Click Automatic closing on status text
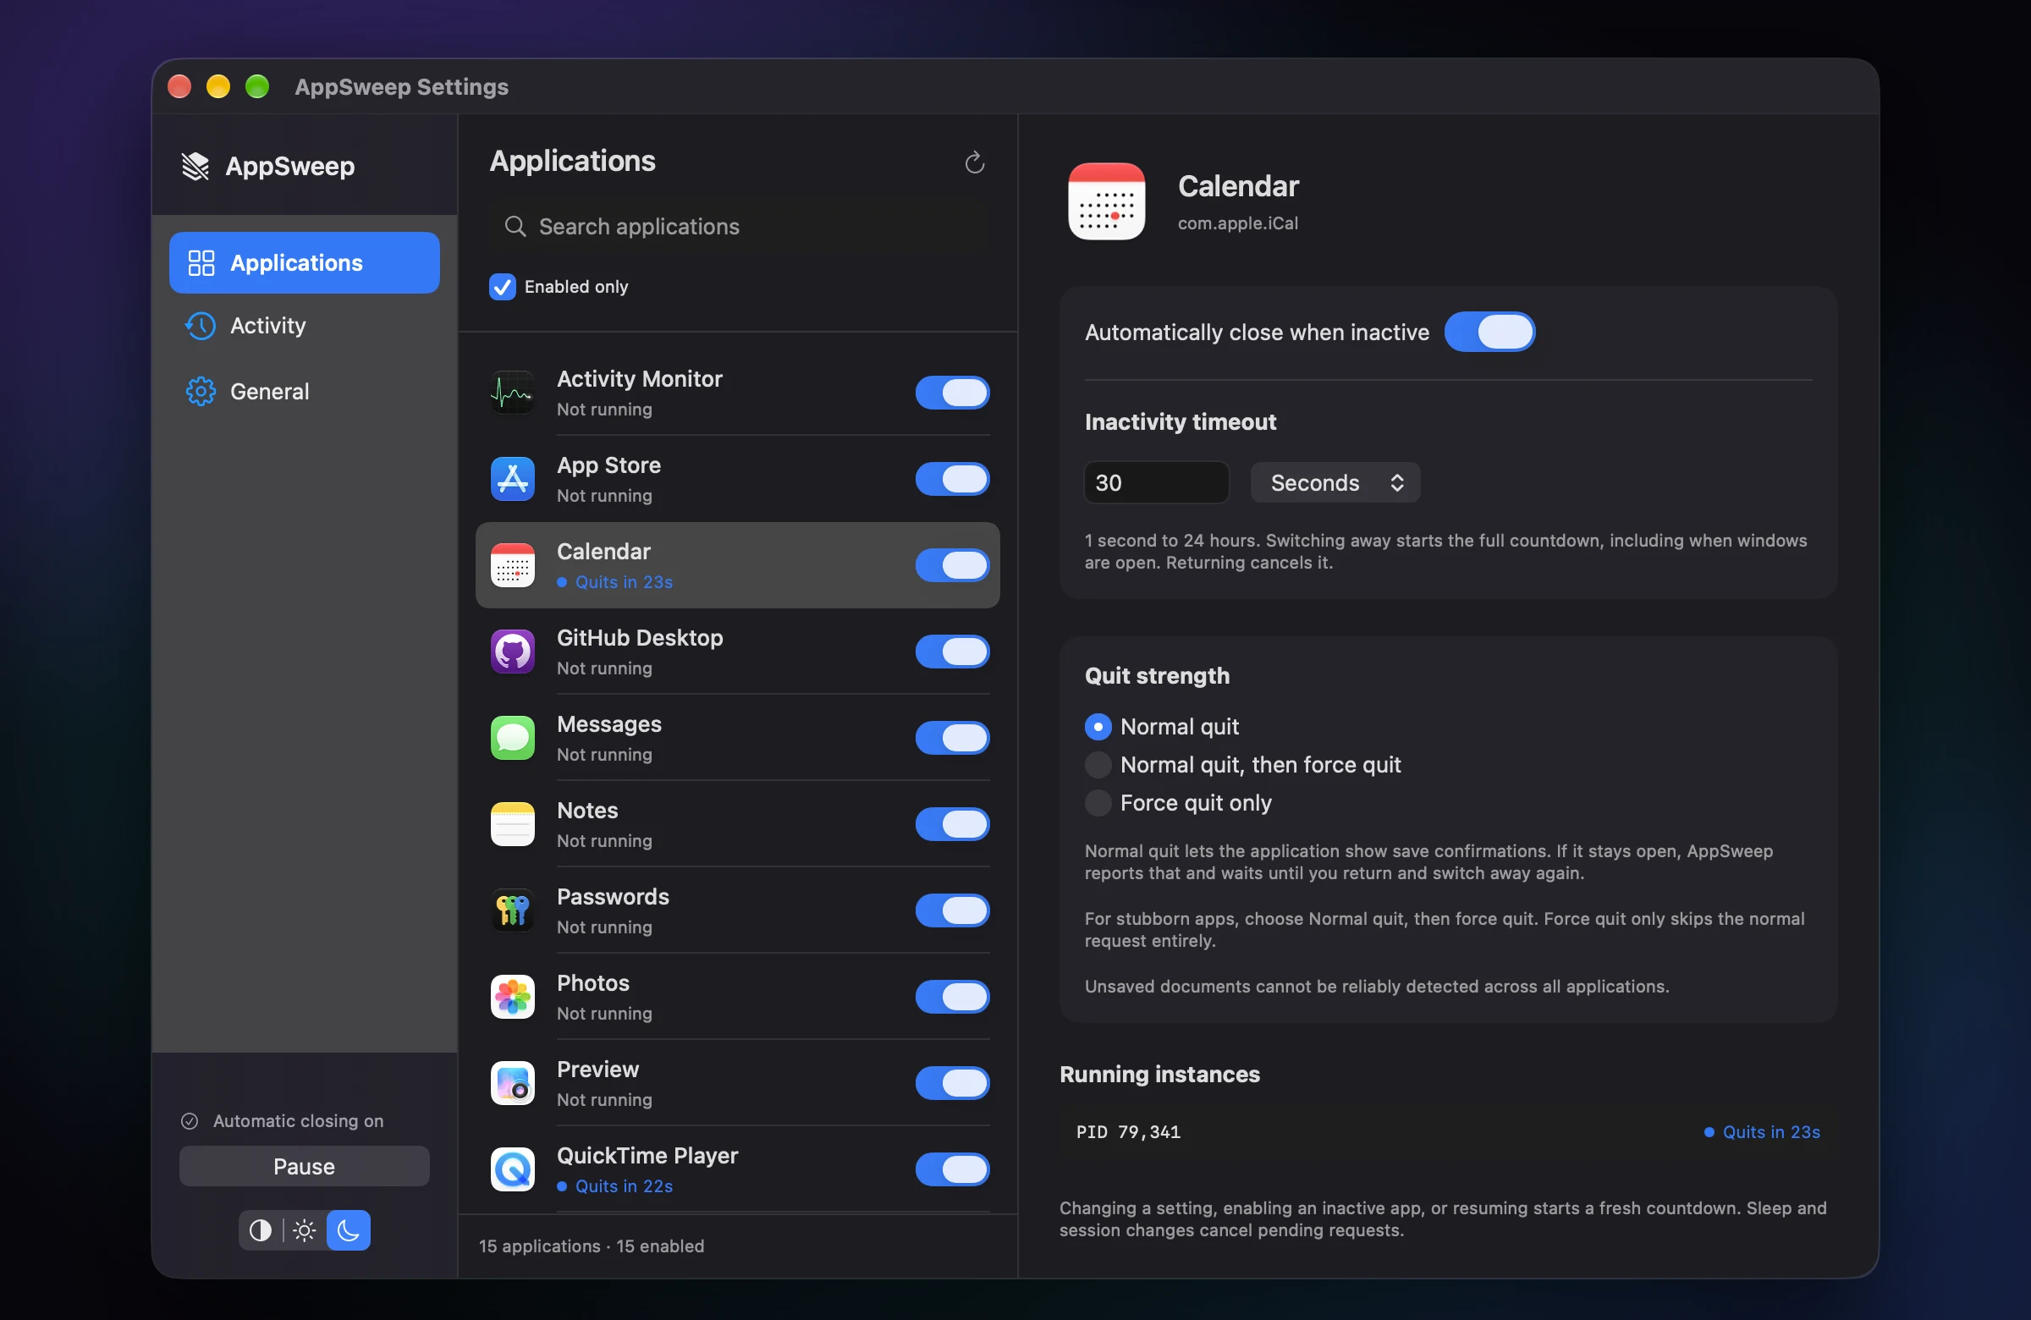 click(298, 1120)
